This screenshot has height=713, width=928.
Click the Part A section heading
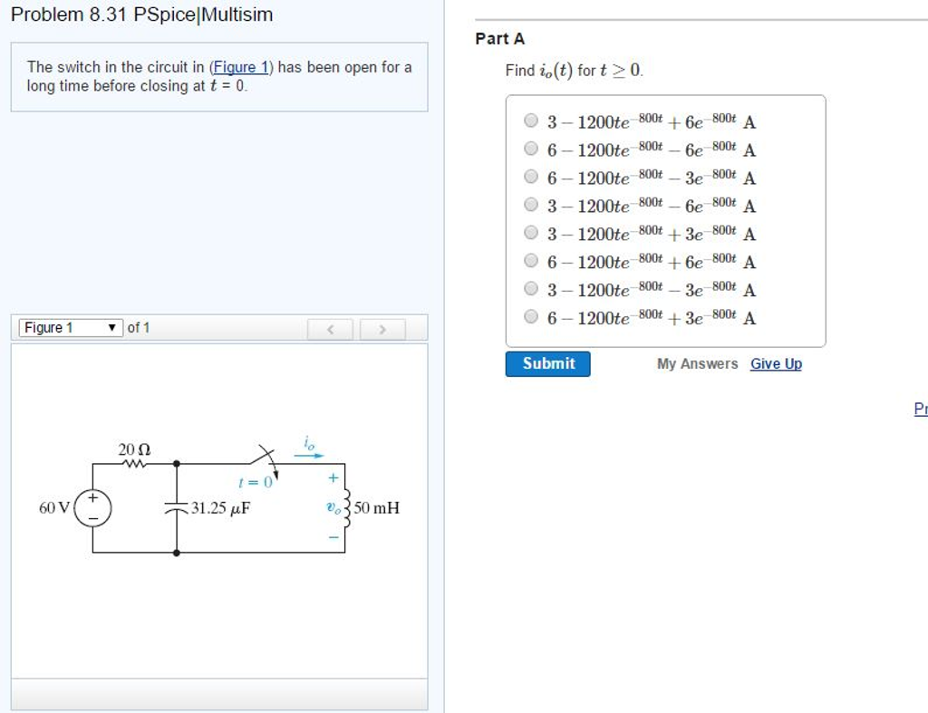[x=498, y=39]
